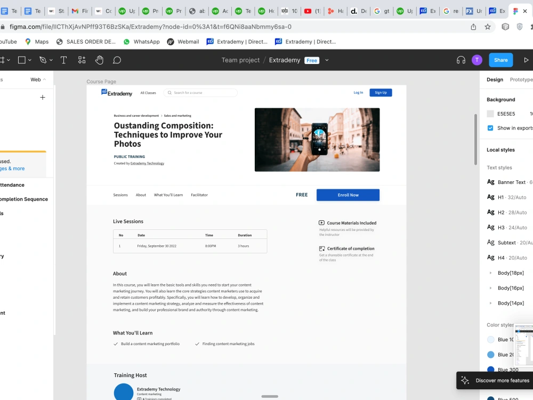Click the Blue 100 color swatch
This screenshot has height=400, width=533.
[x=490, y=339]
